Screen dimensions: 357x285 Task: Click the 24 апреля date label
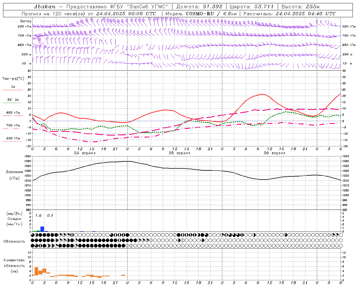85,153
